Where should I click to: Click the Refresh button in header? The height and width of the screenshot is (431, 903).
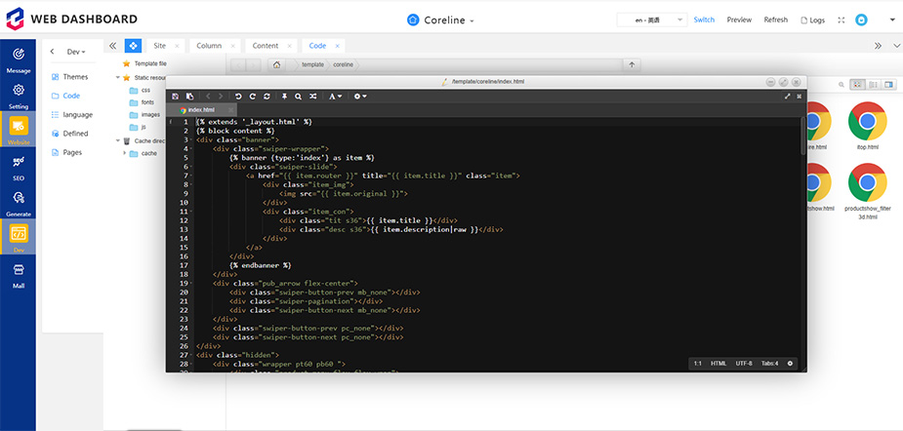[775, 20]
